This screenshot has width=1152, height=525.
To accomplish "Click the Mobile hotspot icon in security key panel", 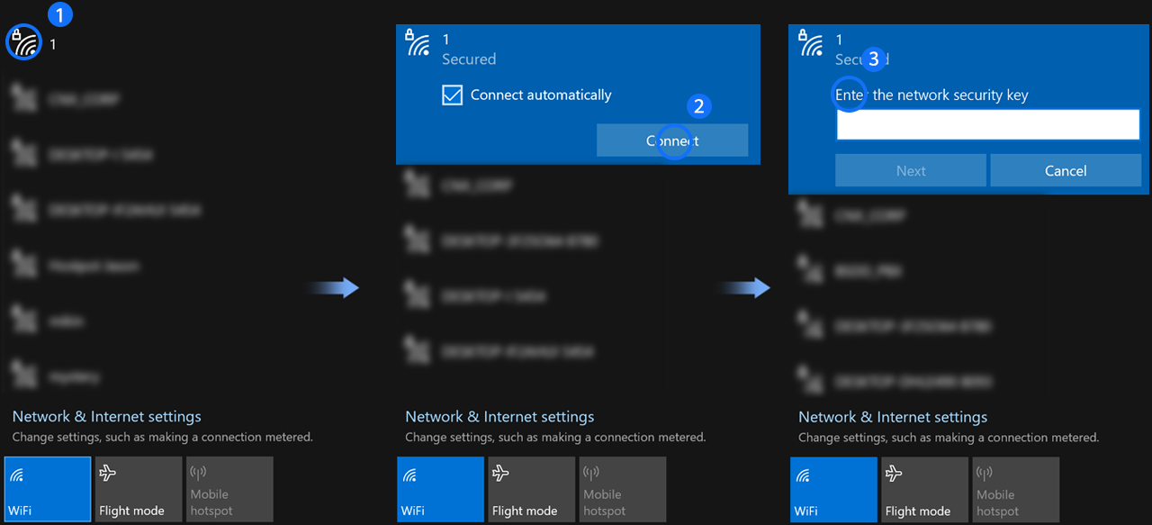I will 985,474.
